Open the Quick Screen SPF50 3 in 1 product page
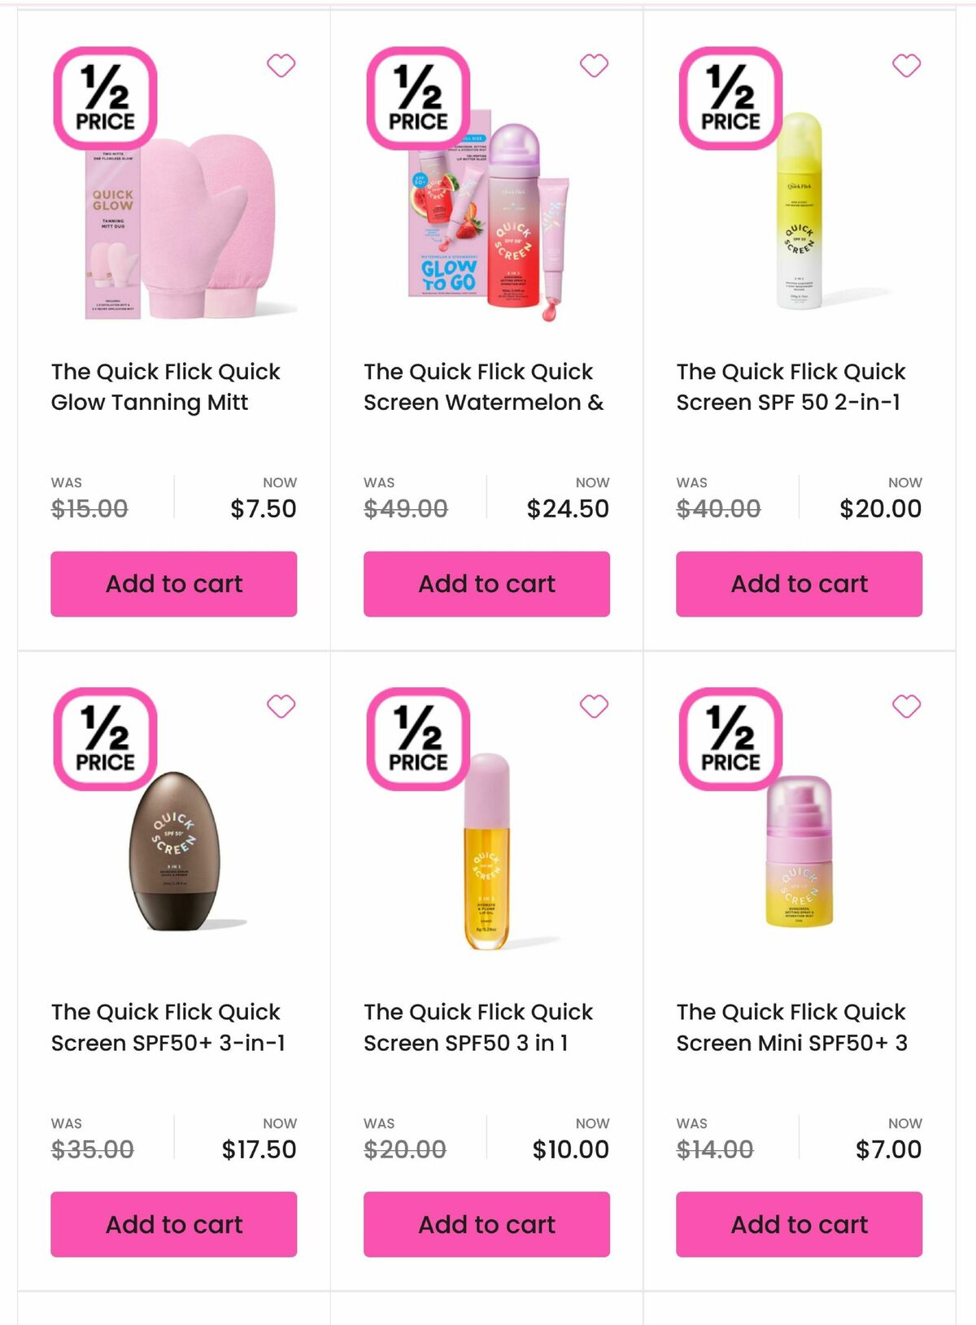Image resolution: width=976 pixels, height=1325 pixels. (x=478, y=1027)
